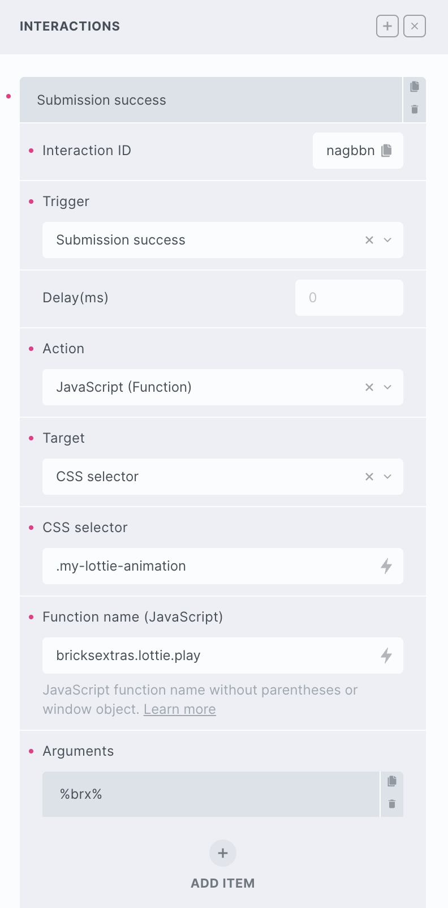Click the .my-lottie-animation CSS selector field

pyautogui.click(x=209, y=566)
